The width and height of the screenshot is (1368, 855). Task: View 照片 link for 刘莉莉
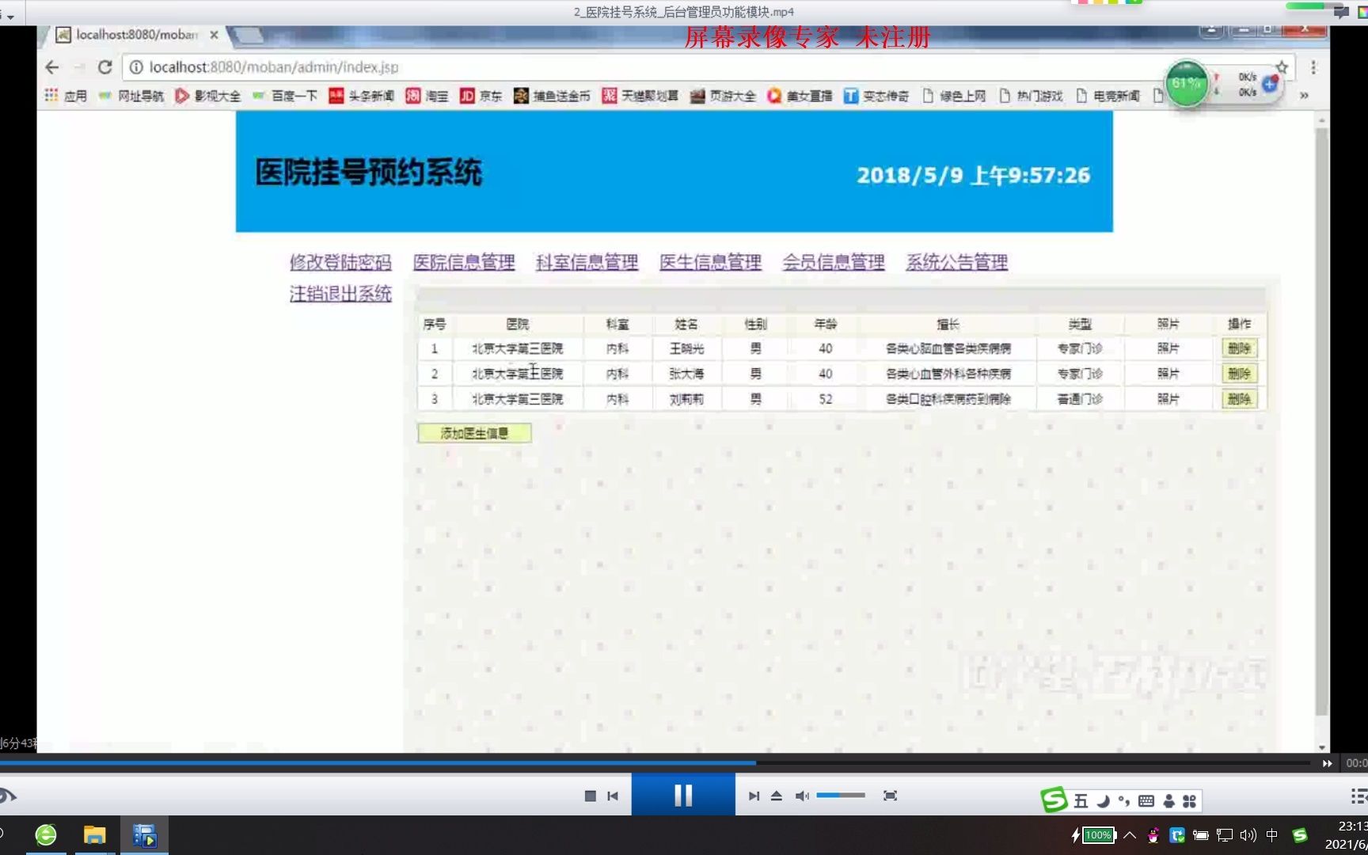(1168, 399)
